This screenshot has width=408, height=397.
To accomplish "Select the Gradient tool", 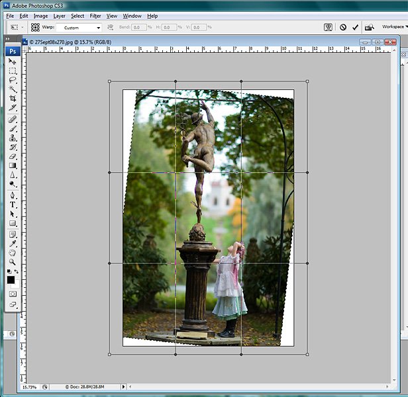I will click(13, 165).
